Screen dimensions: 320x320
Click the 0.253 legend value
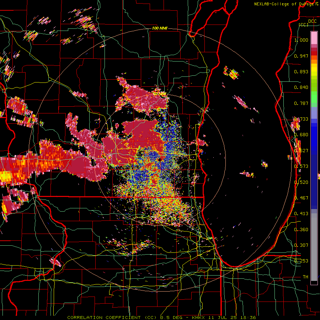[301, 261]
